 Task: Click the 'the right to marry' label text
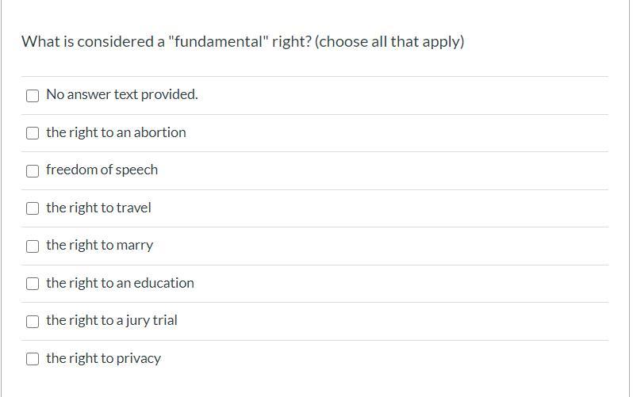tap(99, 245)
